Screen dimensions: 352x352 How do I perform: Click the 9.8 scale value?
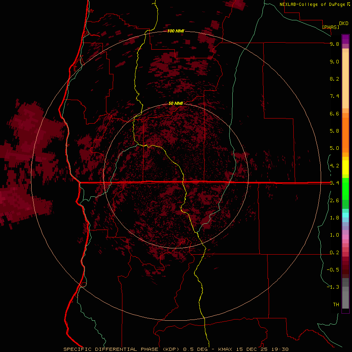pyautogui.click(x=334, y=44)
